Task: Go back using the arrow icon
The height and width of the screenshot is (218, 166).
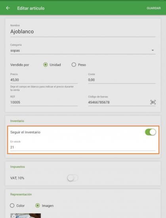Action: pyautogui.click(x=8, y=8)
